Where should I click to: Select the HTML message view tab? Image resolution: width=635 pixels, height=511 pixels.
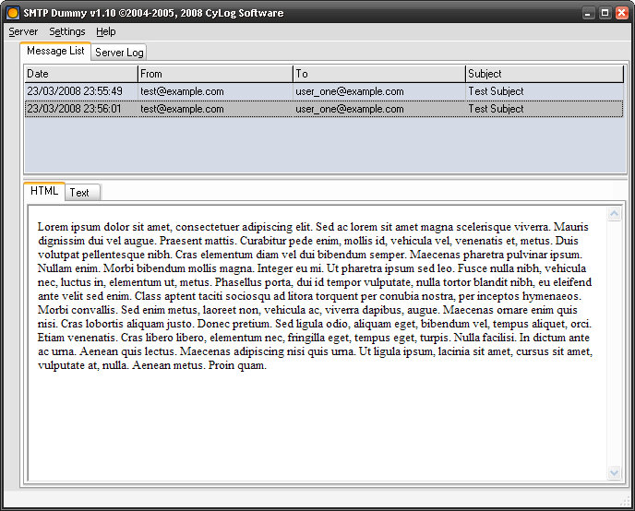44,191
